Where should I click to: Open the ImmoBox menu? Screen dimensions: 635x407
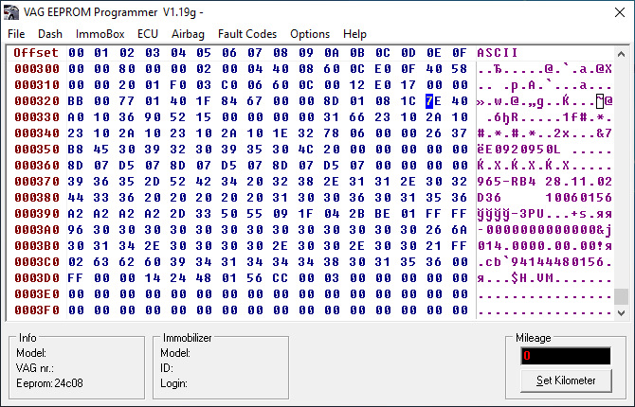100,34
